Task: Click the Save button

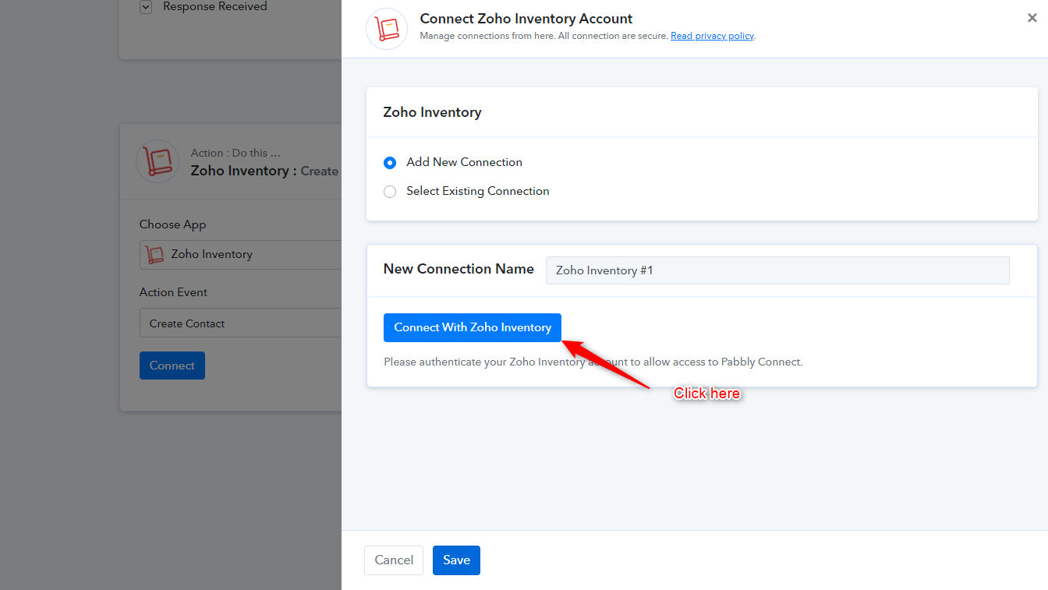Action: [456, 560]
